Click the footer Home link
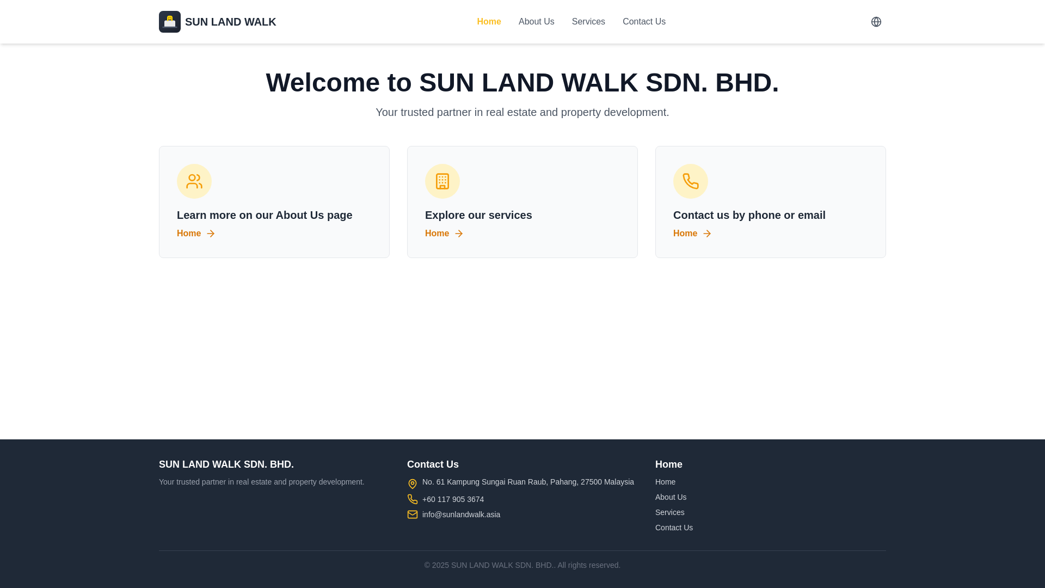1045x588 pixels. point(665,482)
